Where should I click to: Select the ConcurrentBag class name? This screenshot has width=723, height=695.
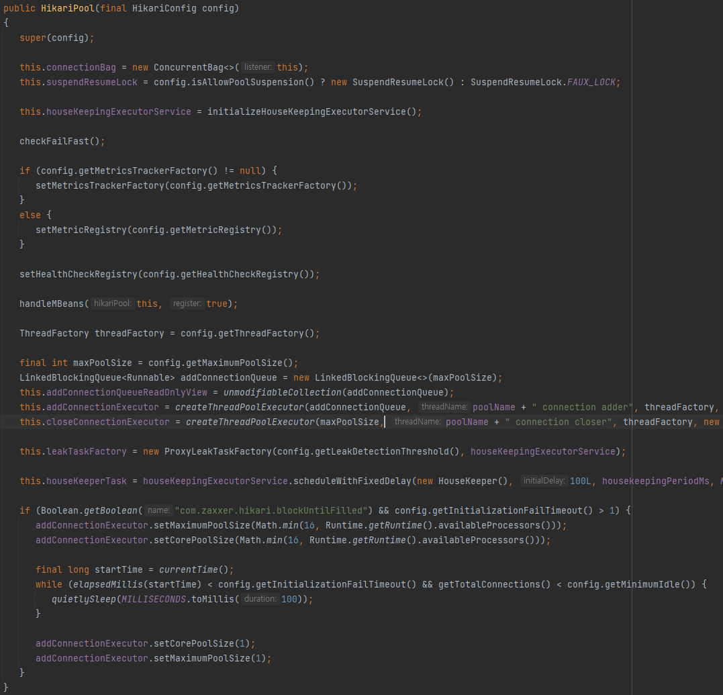point(189,67)
